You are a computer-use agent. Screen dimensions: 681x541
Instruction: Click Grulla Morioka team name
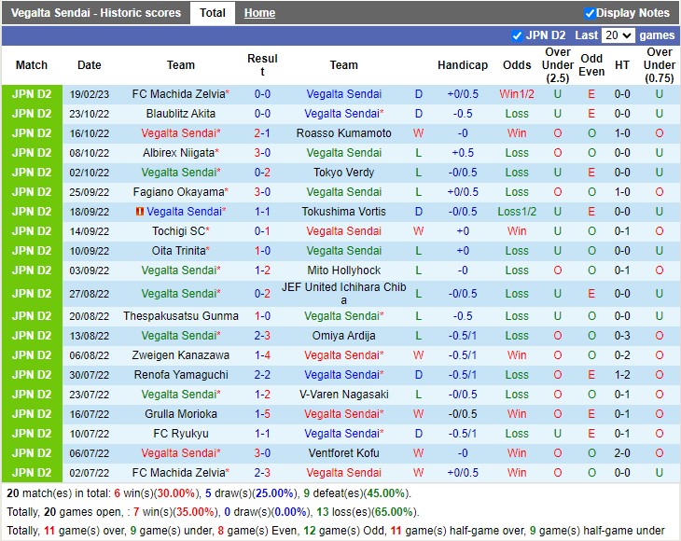[x=181, y=414]
